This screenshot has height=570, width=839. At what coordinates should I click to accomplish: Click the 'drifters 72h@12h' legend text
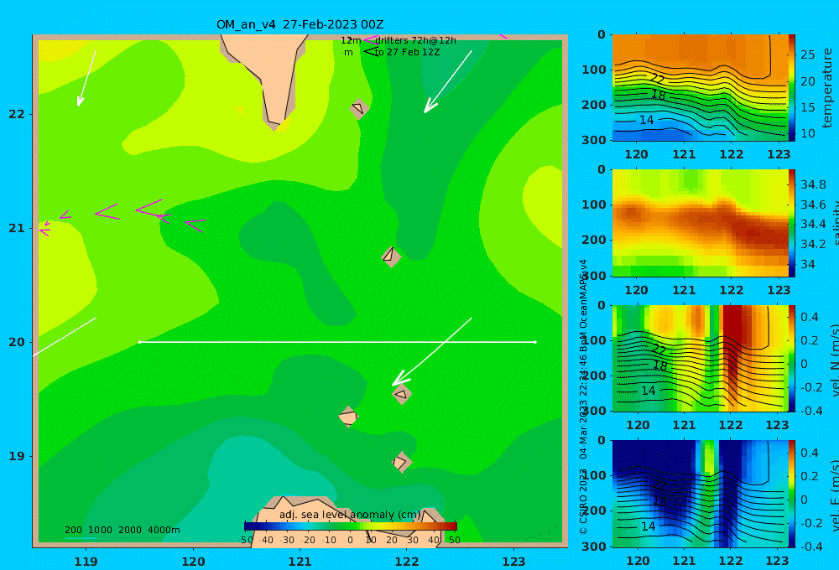point(415,40)
